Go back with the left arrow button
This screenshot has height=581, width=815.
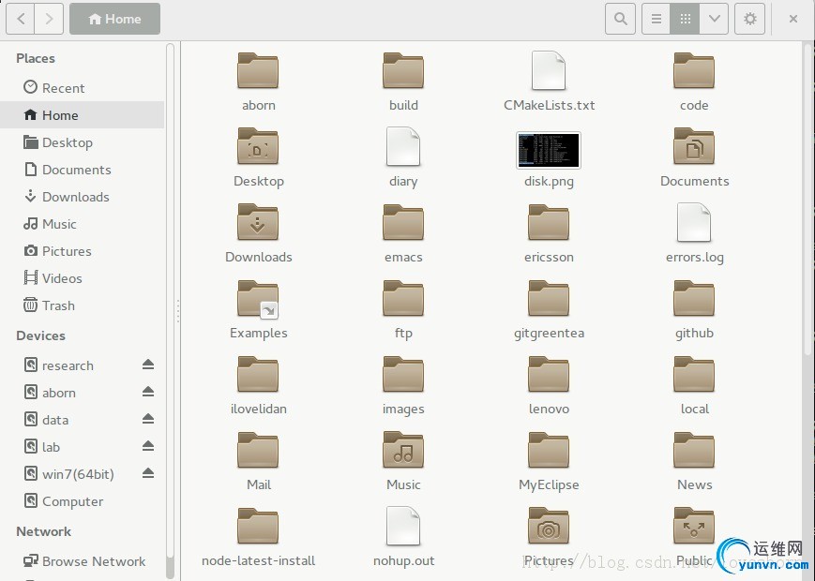tap(21, 19)
